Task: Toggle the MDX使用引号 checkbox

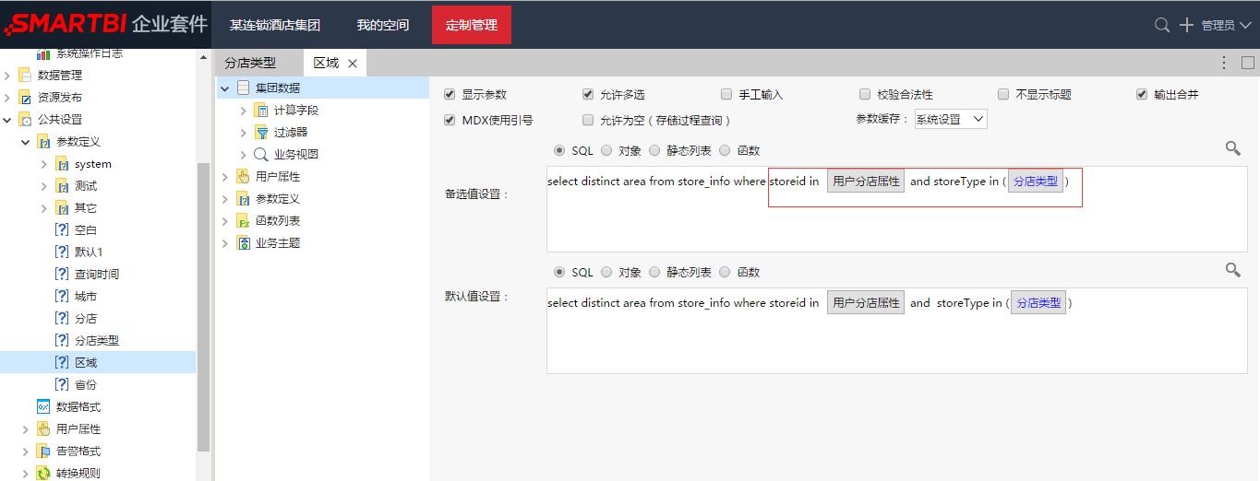Action: [450, 120]
